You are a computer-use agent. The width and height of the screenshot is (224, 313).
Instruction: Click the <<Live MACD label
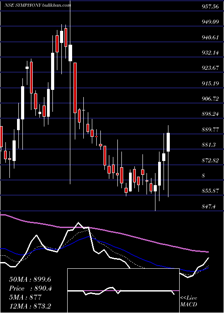pyautogui.click(x=189, y=301)
